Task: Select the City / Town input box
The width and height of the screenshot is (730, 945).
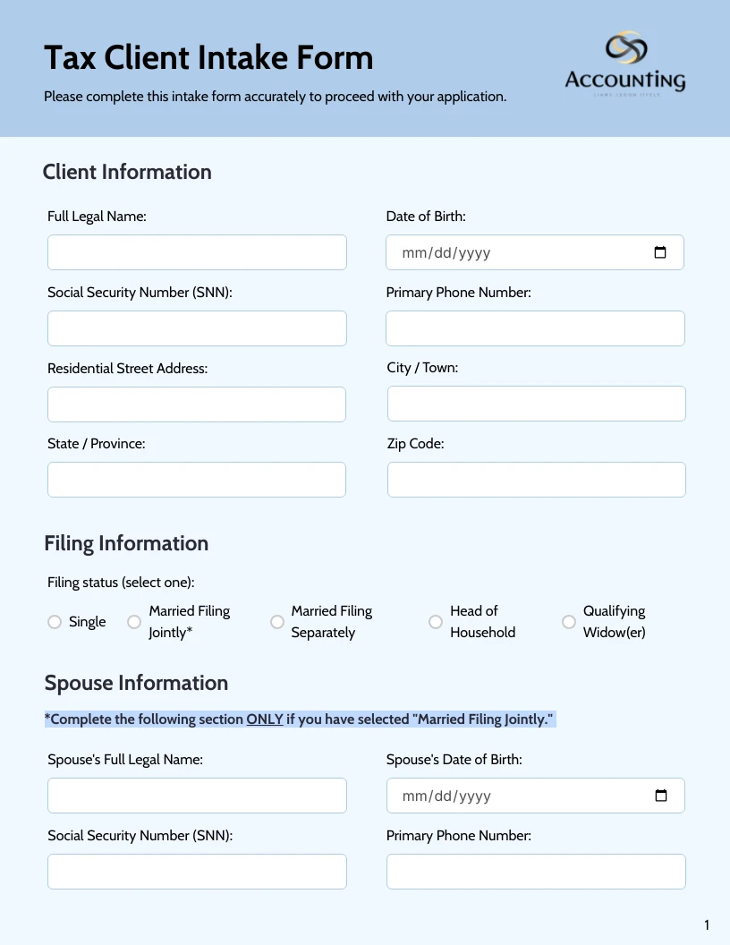Action: coord(535,404)
